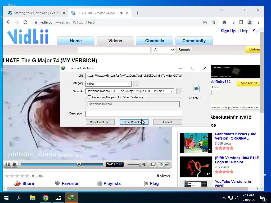Screen dimensions: 271x203
Task: Share this page from the address bar
Action: point(205,22)
